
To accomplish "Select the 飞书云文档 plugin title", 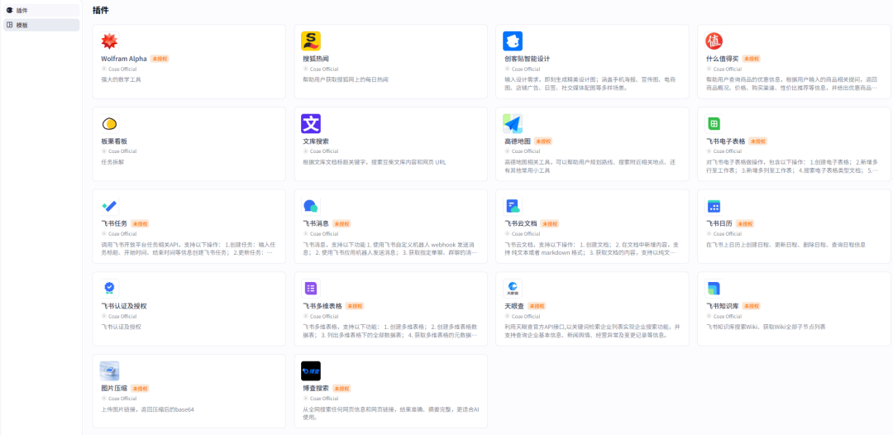I will coord(521,224).
